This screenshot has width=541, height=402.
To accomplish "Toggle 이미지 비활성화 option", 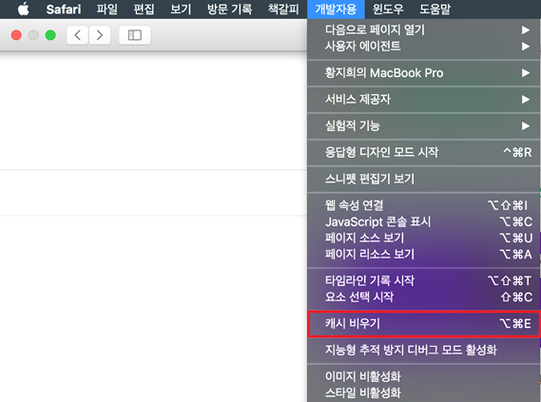I will pyautogui.click(x=423, y=376).
